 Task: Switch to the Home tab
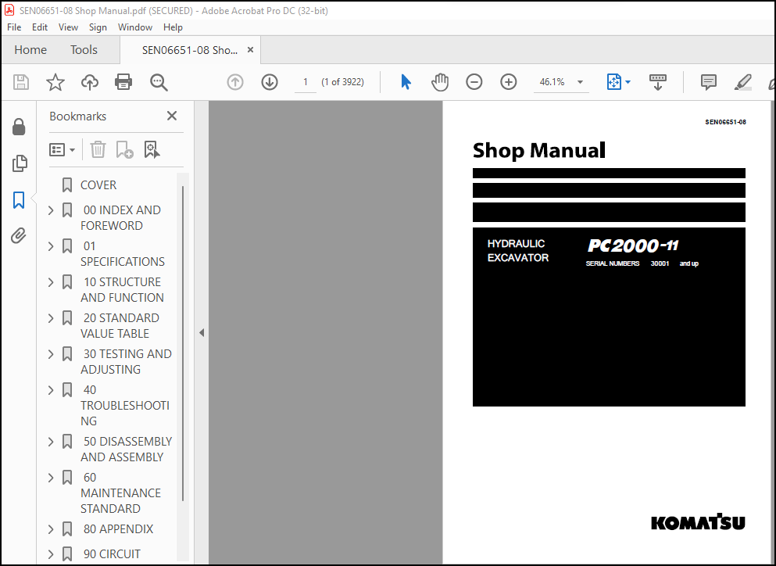point(30,50)
